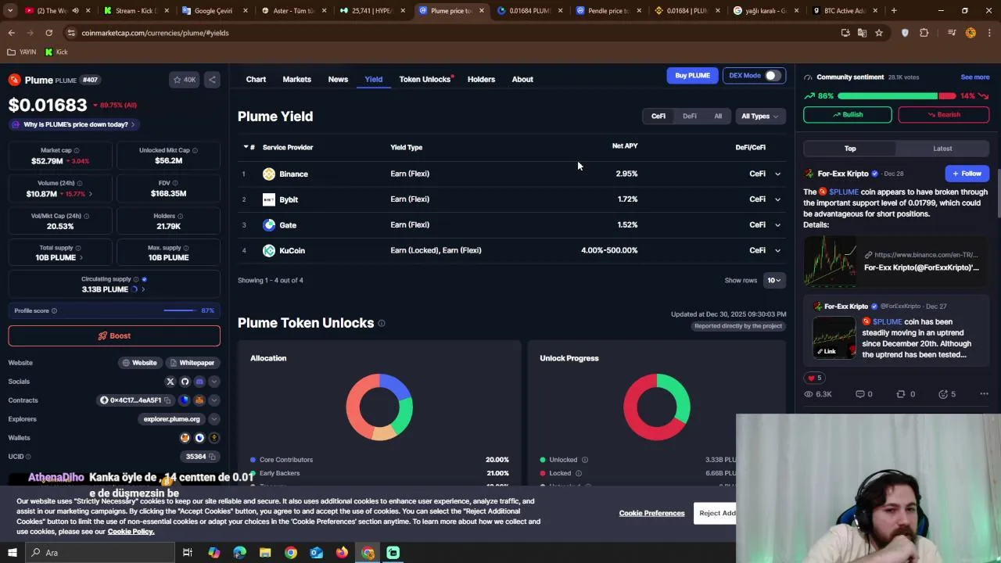Switch feed to Latest posts

tap(942, 149)
